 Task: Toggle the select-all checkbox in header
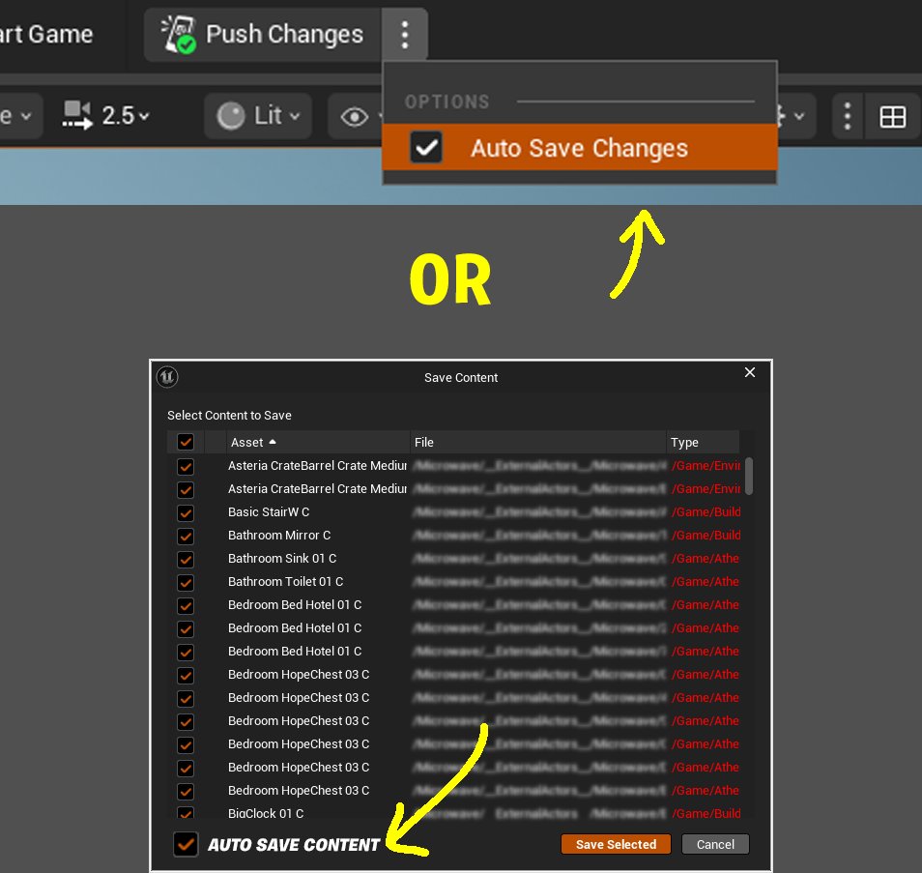click(x=186, y=442)
